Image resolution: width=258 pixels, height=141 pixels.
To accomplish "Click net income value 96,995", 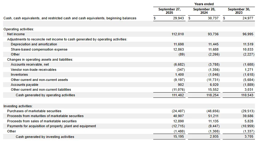I will [248, 34].
